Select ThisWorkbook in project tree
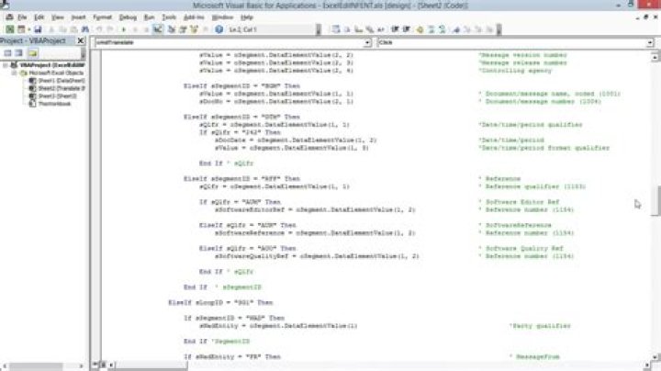This screenshot has height=371, width=661. (x=53, y=102)
